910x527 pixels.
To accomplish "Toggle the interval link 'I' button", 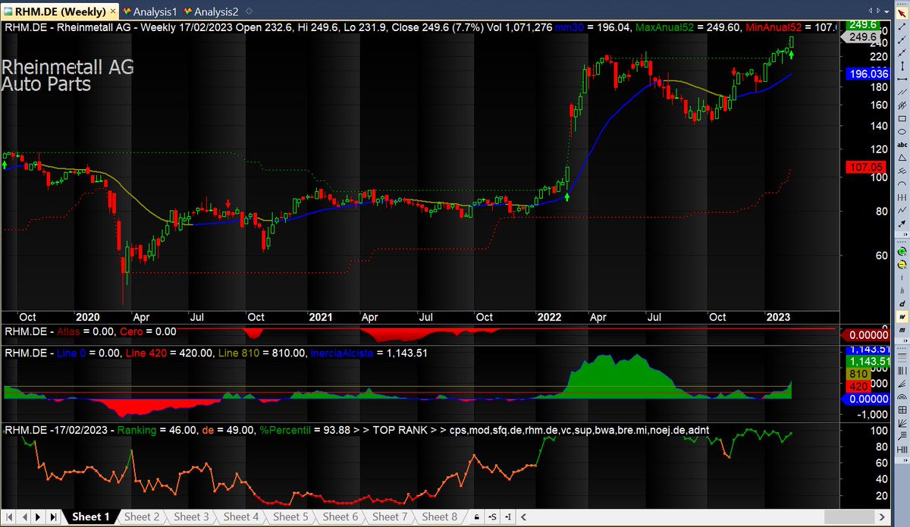I will click(x=508, y=517).
